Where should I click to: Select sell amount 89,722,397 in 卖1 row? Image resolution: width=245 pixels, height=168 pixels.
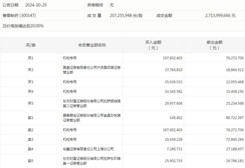[x=233, y=118]
